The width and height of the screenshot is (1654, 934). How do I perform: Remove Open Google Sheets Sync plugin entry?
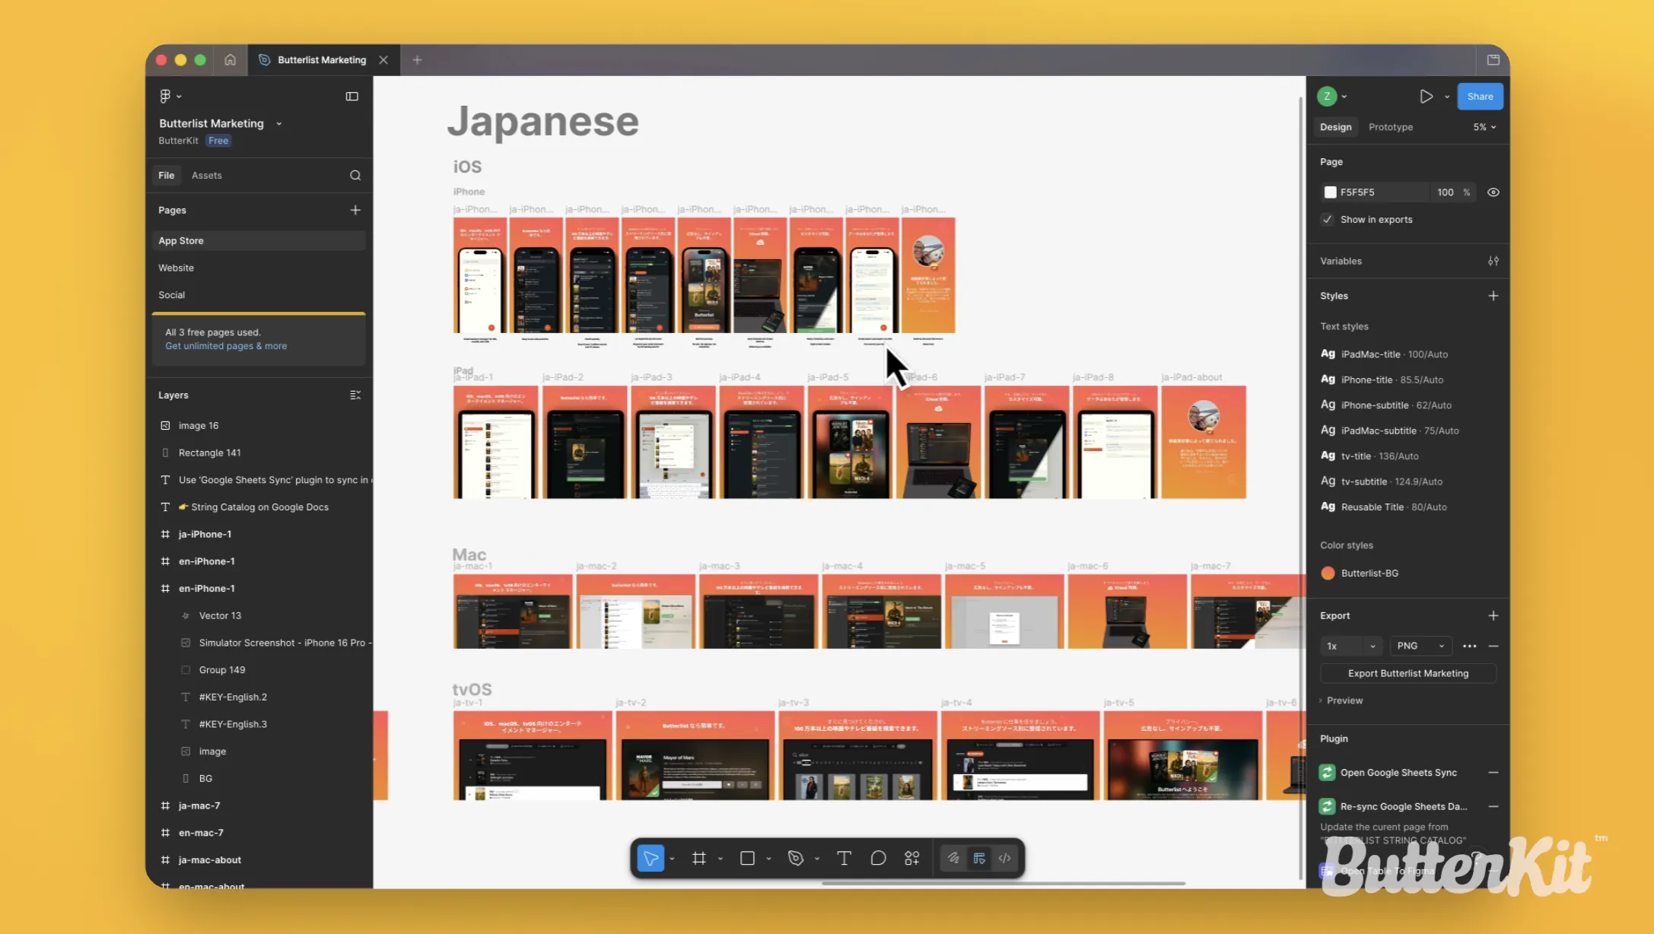[x=1493, y=772]
